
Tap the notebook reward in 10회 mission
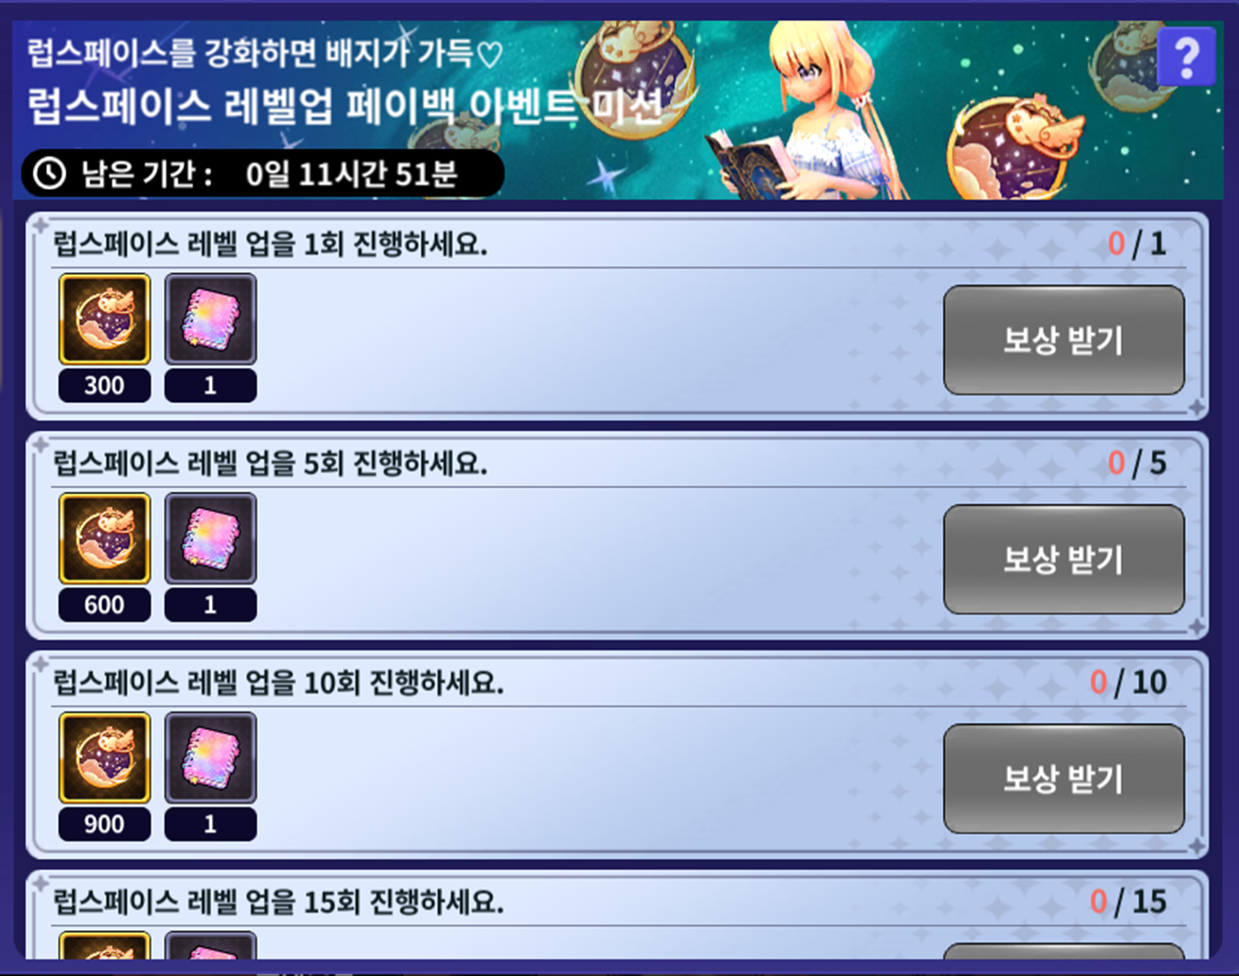pos(210,757)
